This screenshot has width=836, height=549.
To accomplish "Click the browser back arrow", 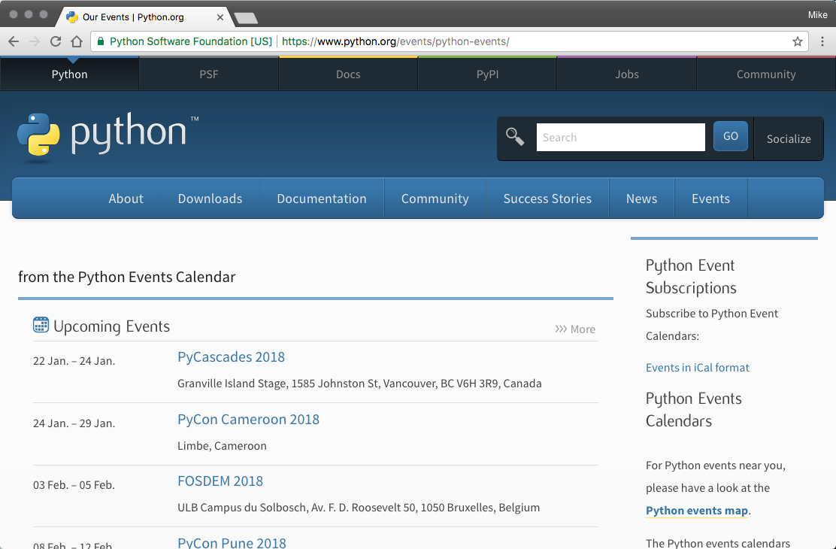I will point(14,42).
